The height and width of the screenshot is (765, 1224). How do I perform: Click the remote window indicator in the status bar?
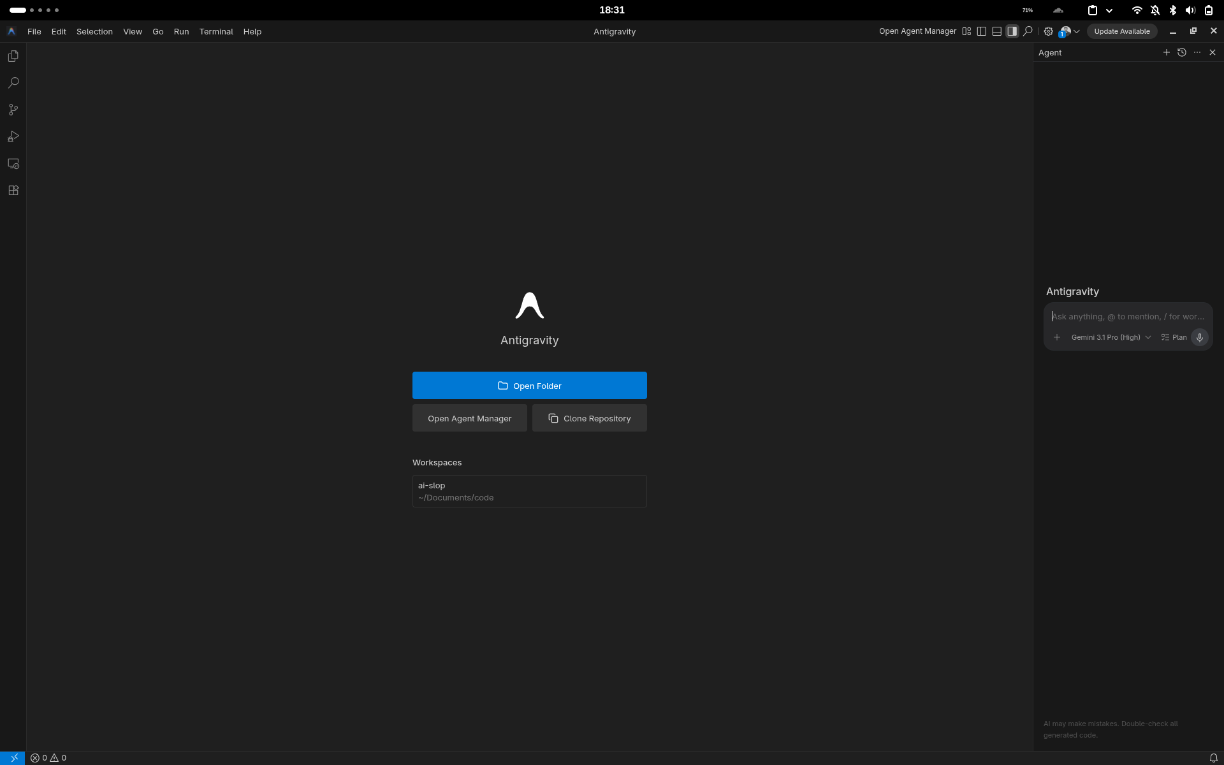pos(13,758)
